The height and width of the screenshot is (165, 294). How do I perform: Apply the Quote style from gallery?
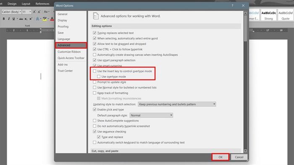(285, 15)
